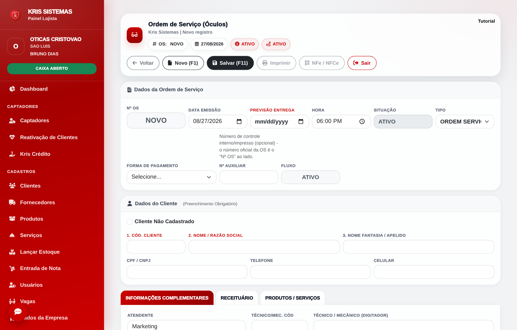Click the Produtos box icon
The width and height of the screenshot is (517, 330).
coord(12,219)
